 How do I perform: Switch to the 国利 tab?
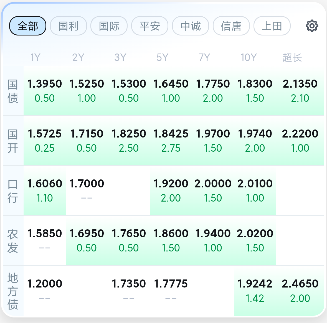click(x=69, y=26)
